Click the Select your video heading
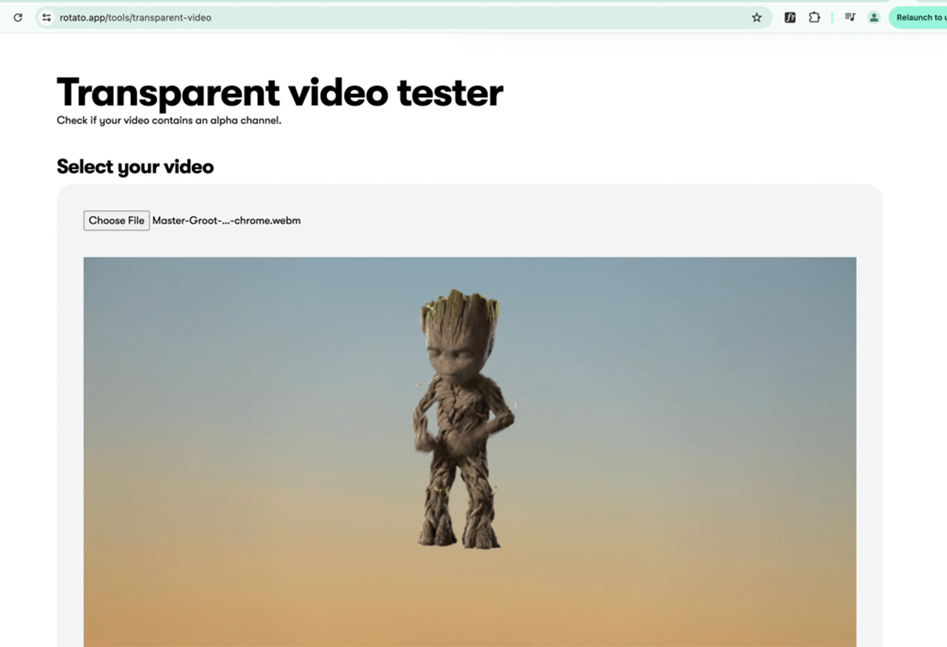Viewport: 947px width, 647px height. (x=135, y=166)
